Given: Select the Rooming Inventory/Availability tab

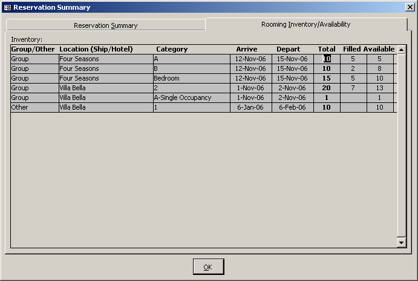Looking at the screenshot, I should (x=305, y=24).
